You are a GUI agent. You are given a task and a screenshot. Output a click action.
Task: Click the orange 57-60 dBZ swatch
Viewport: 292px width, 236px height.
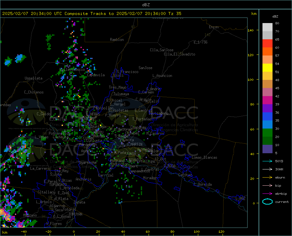click(x=267, y=52)
